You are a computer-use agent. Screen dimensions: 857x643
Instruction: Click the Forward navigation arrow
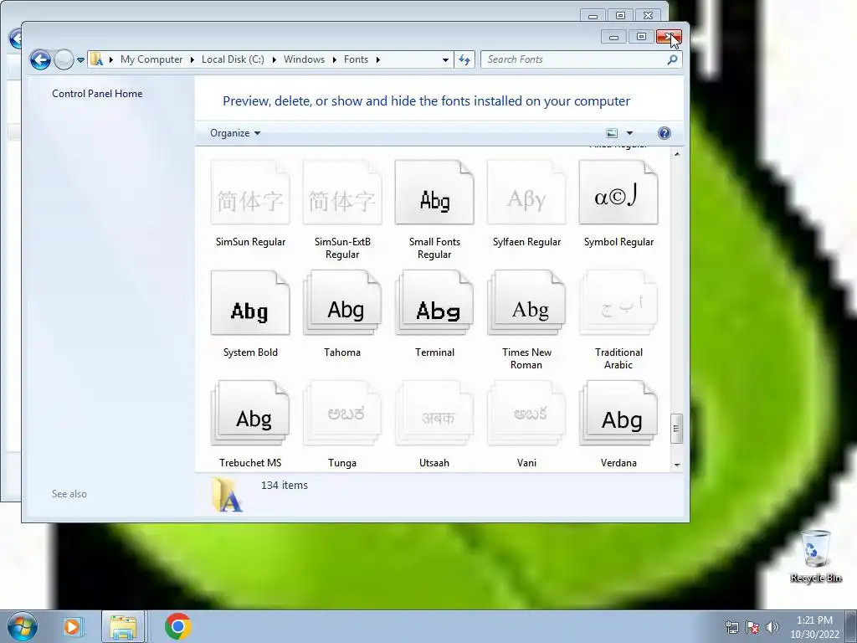[64, 59]
